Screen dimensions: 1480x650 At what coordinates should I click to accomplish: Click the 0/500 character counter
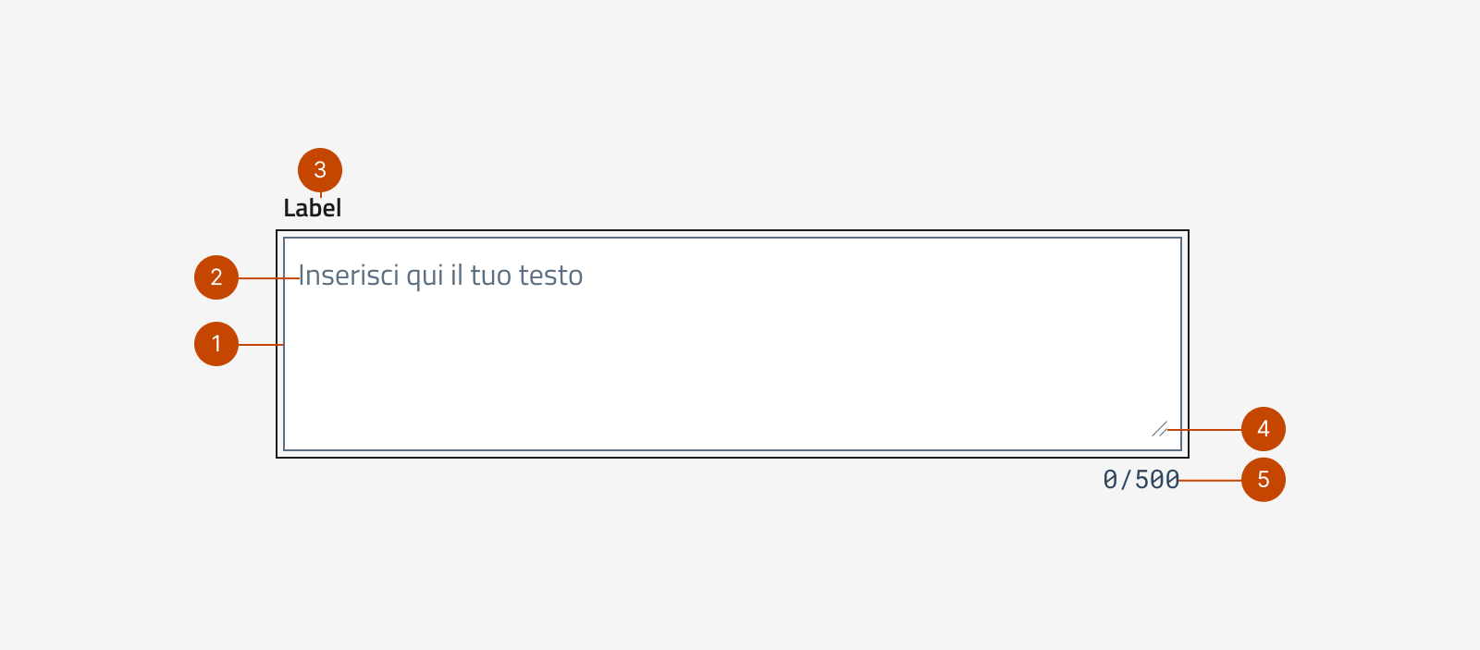[1141, 480]
